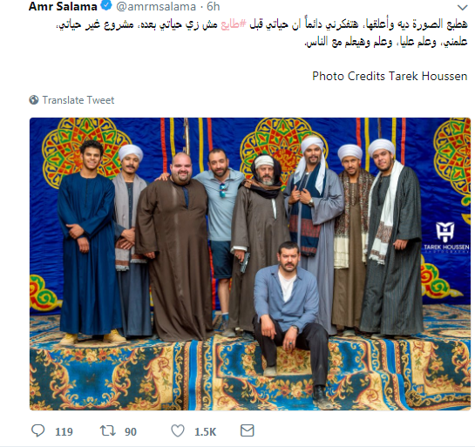Open the tweet options chevron menu
The image size is (475, 447).
[x=462, y=7]
